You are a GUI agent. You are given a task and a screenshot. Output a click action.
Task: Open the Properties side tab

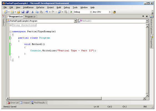point(152,42)
